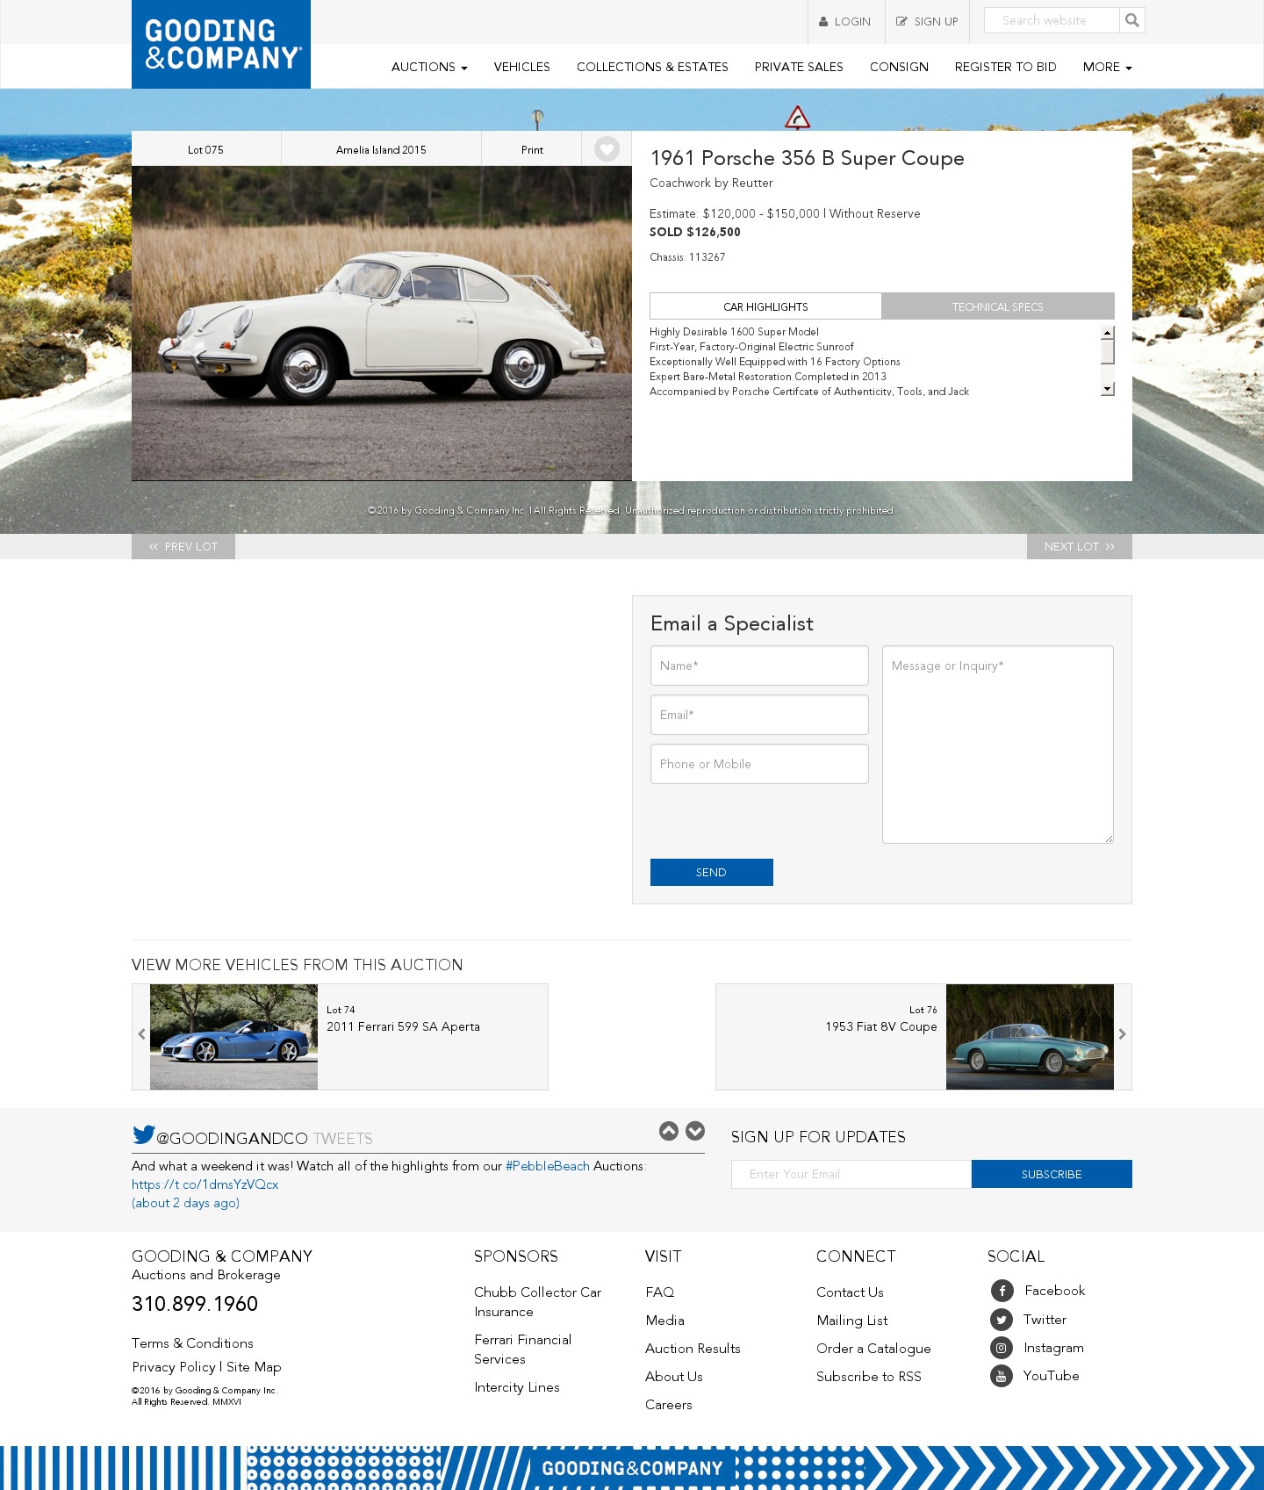The width and height of the screenshot is (1264, 1490).
Task: Click the Subscribe button
Action: [1052, 1174]
